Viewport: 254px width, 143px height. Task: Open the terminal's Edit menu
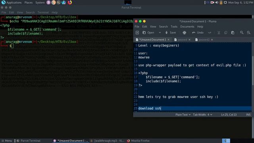tap(12, 12)
